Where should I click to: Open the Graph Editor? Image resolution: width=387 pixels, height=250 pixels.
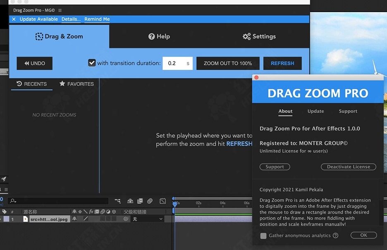click(x=162, y=201)
